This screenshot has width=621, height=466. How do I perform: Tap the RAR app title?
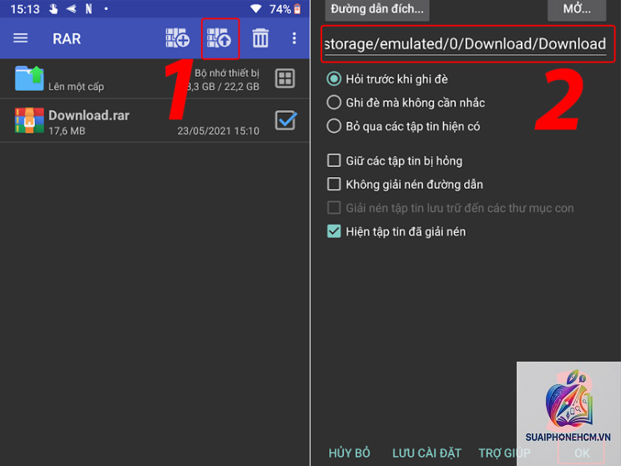tap(67, 38)
